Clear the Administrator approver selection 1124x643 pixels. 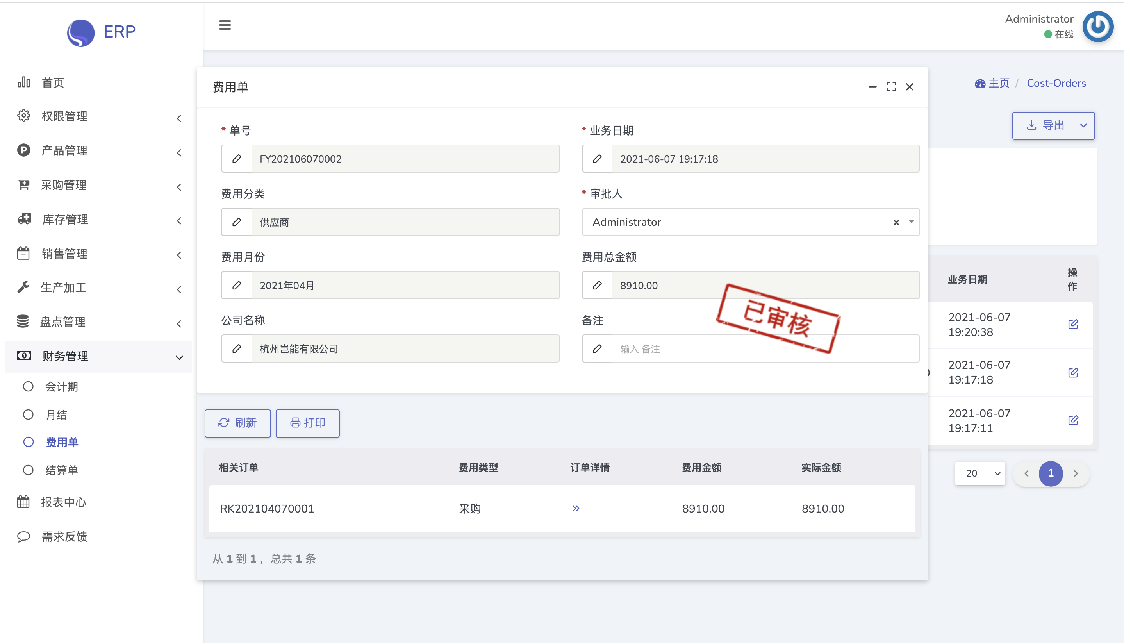[x=896, y=223]
